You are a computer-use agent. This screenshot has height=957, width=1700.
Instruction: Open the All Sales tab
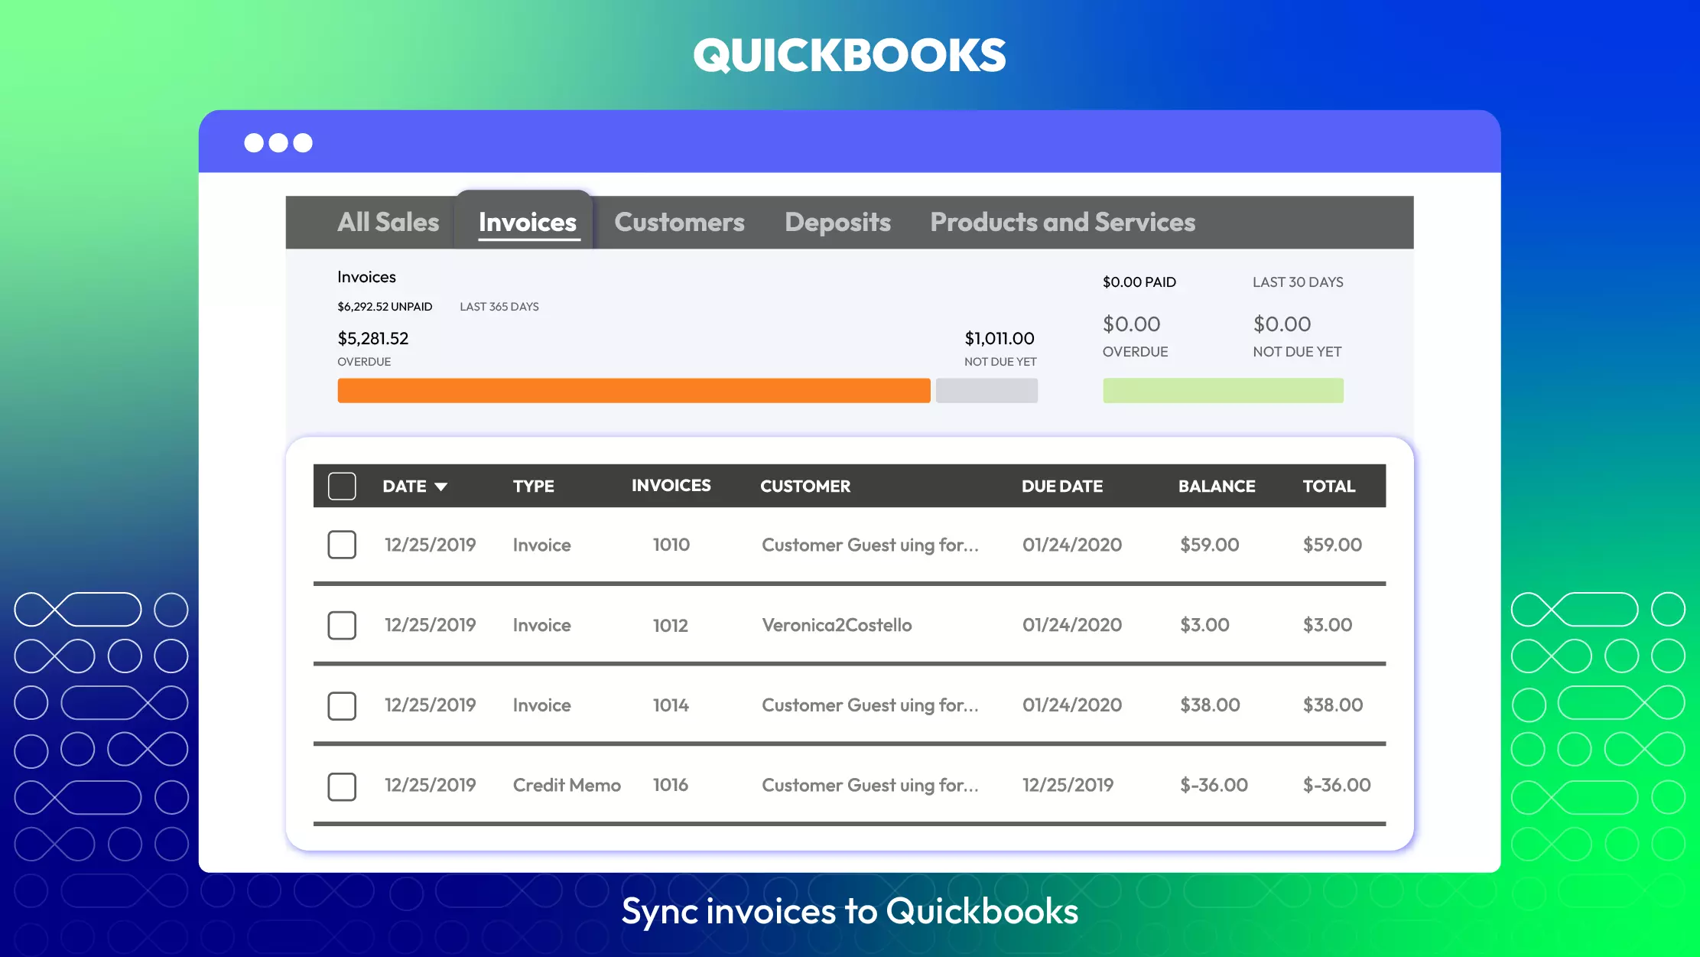coord(388,222)
